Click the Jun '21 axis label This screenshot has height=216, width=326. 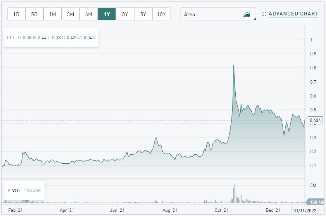(x=117, y=210)
